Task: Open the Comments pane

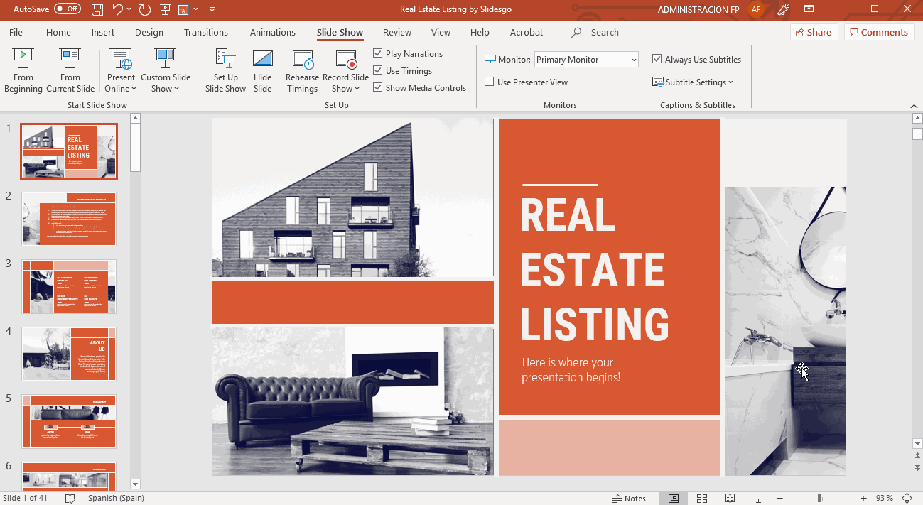Action: point(878,33)
